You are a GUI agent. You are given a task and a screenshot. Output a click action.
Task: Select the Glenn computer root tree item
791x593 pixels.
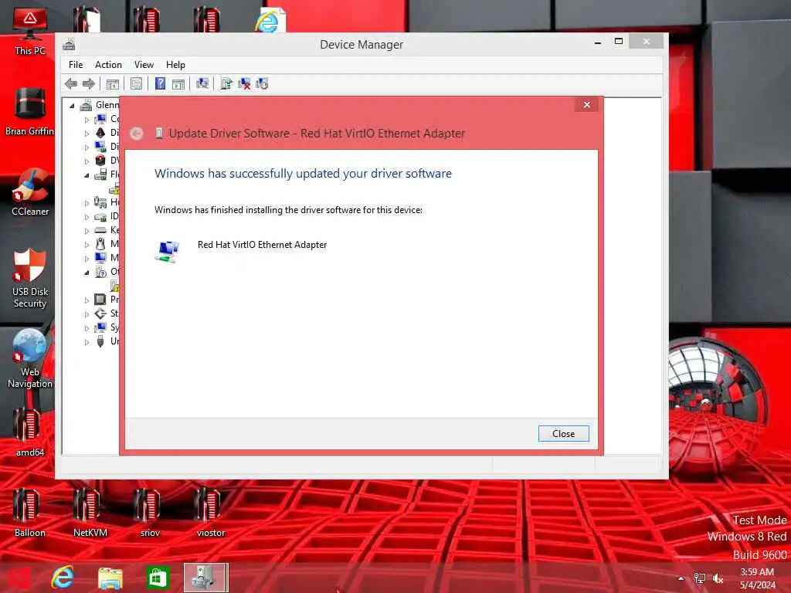pos(101,105)
